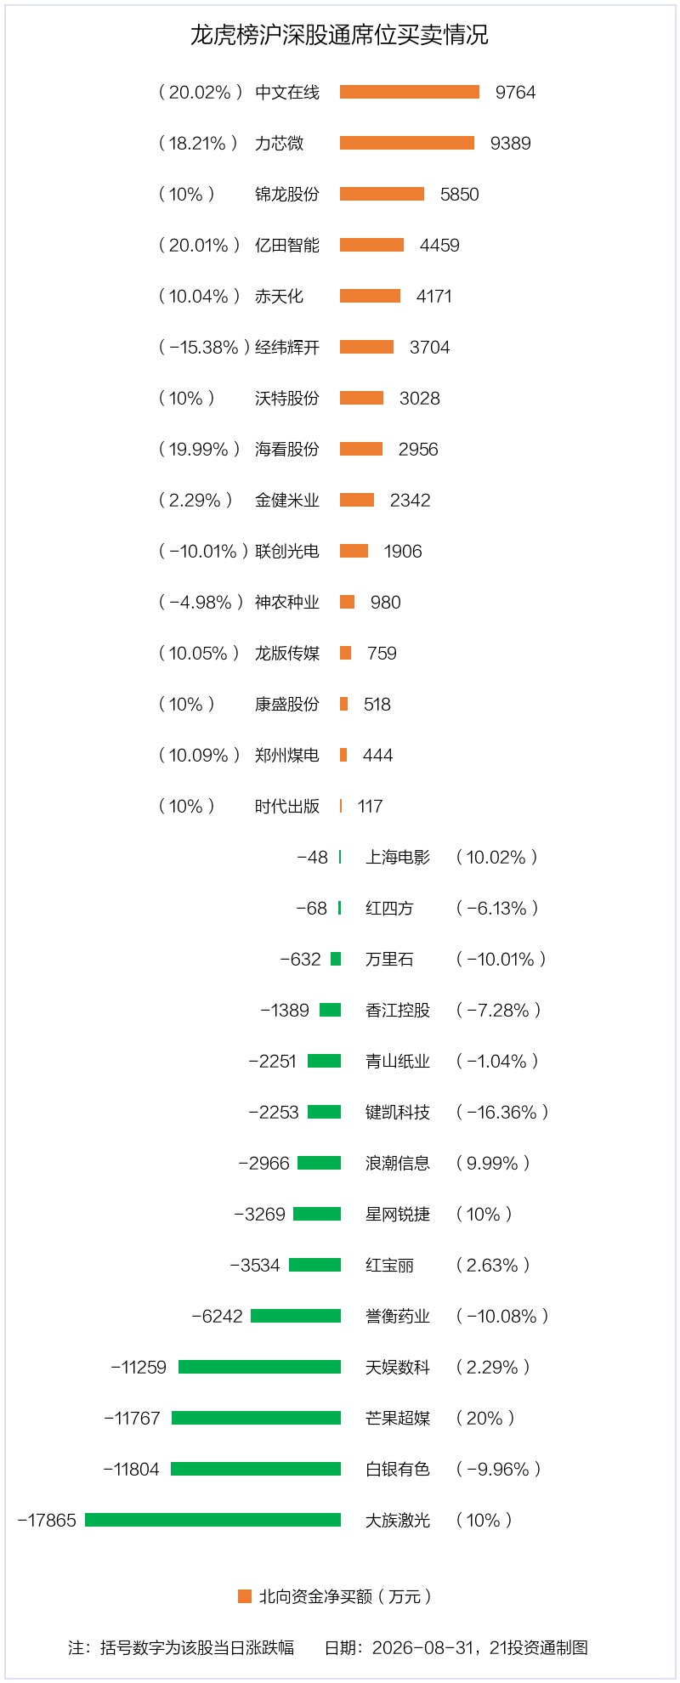680x1683 pixels.
Task: Click the chart title 龙虎榜沪深股通席位买卖情况
Action: (339, 35)
